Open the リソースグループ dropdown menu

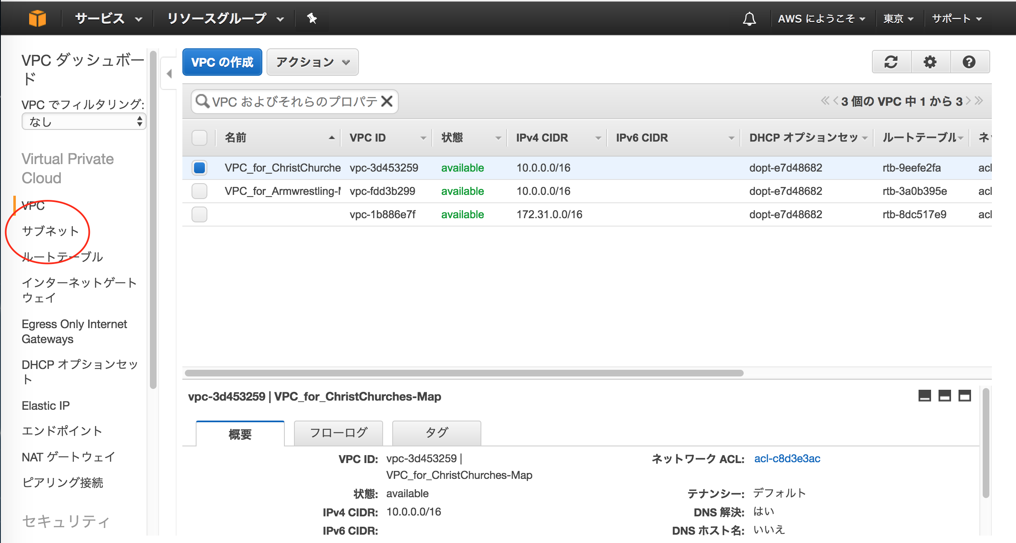point(225,19)
